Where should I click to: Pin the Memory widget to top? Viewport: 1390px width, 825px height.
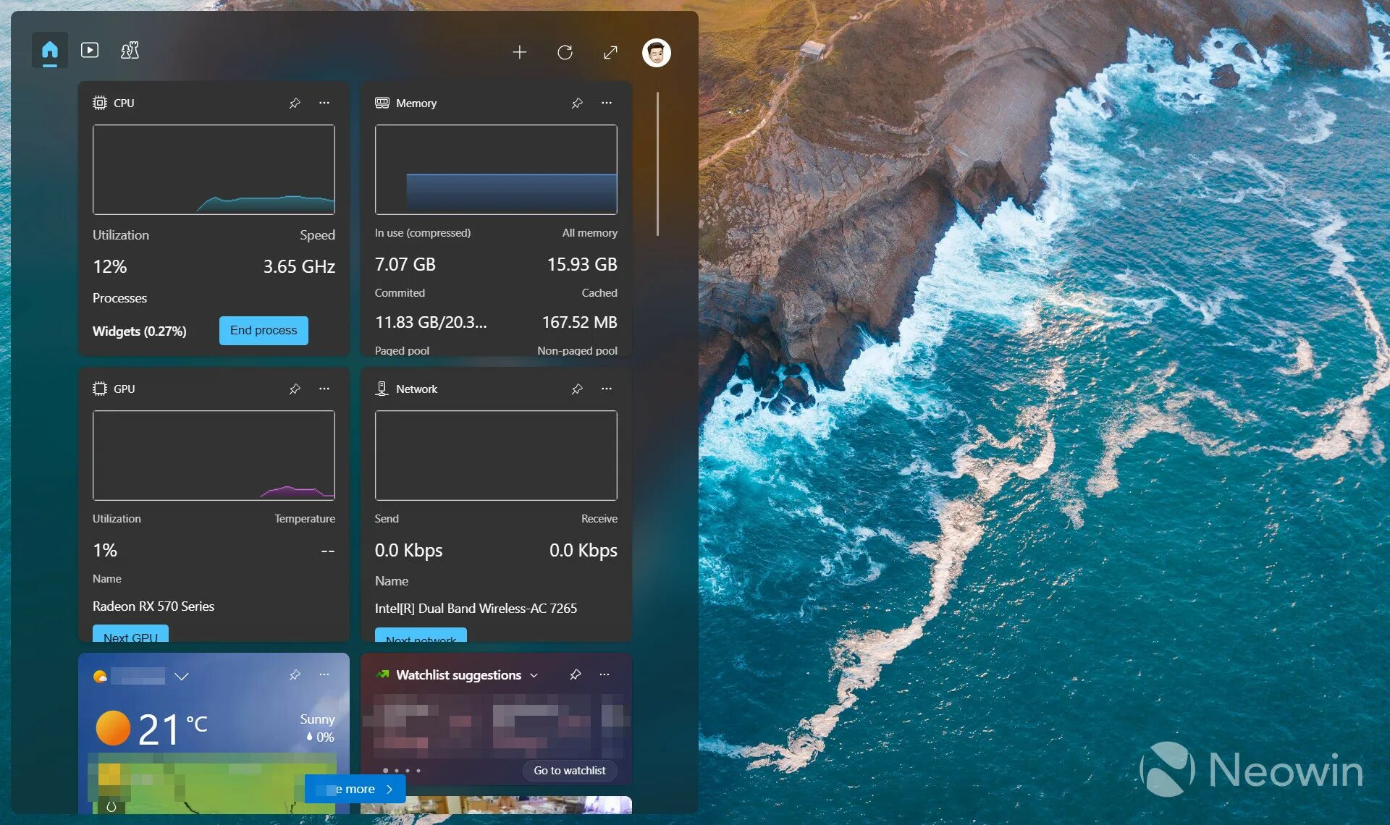point(578,101)
